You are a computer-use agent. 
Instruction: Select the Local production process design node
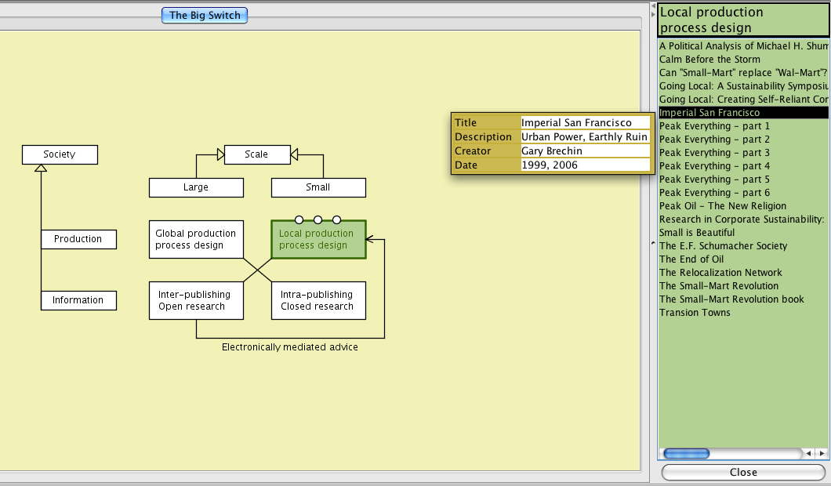[318, 240]
